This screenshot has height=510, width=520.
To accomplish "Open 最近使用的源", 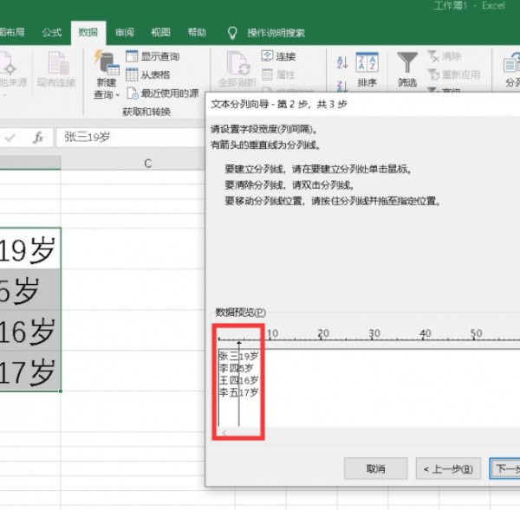I will (163, 94).
